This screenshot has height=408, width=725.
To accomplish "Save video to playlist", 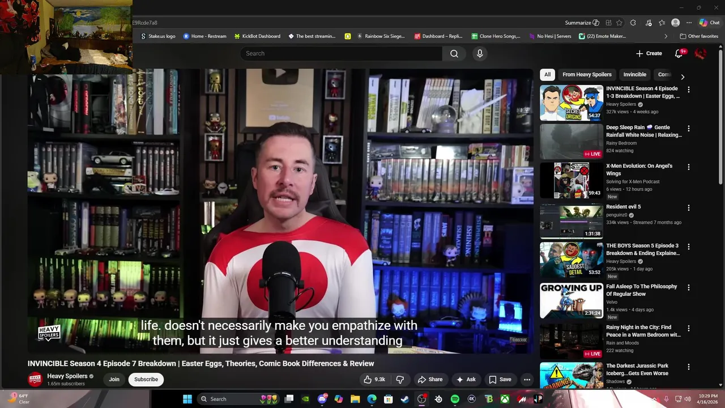I will (x=500, y=380).
